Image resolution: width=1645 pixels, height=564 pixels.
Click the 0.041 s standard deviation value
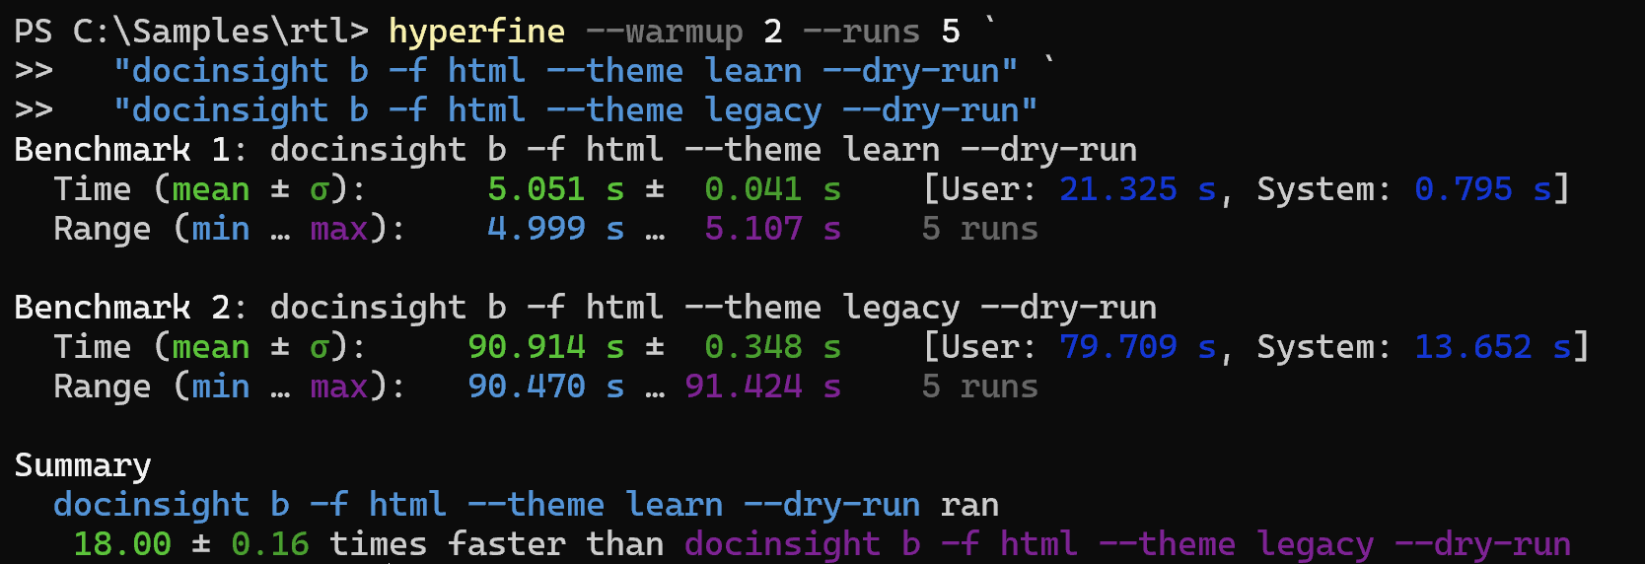click(x=772, y=189)
